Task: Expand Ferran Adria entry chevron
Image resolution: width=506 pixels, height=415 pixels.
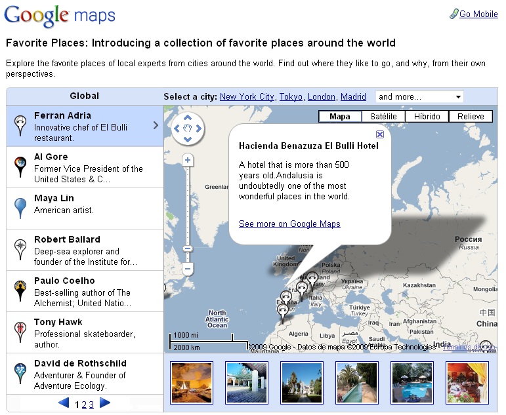Action: (156, 125)
